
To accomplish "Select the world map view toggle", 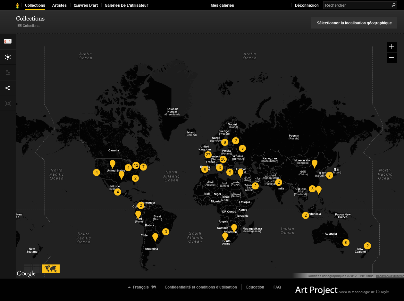I will [51, 269].
